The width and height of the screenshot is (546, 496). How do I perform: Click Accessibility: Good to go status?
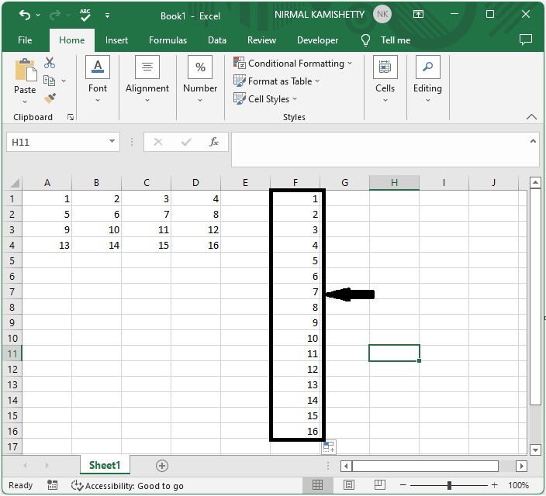[127, 486]
